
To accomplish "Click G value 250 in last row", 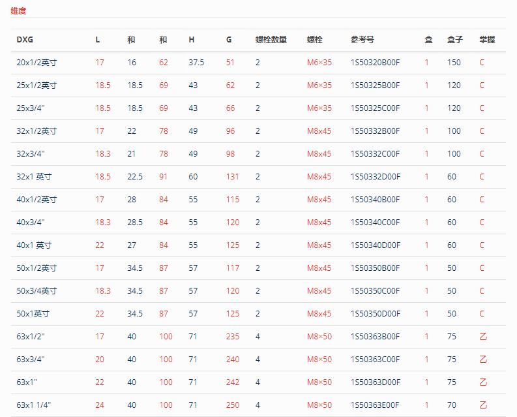I will [x=233, y=405].
